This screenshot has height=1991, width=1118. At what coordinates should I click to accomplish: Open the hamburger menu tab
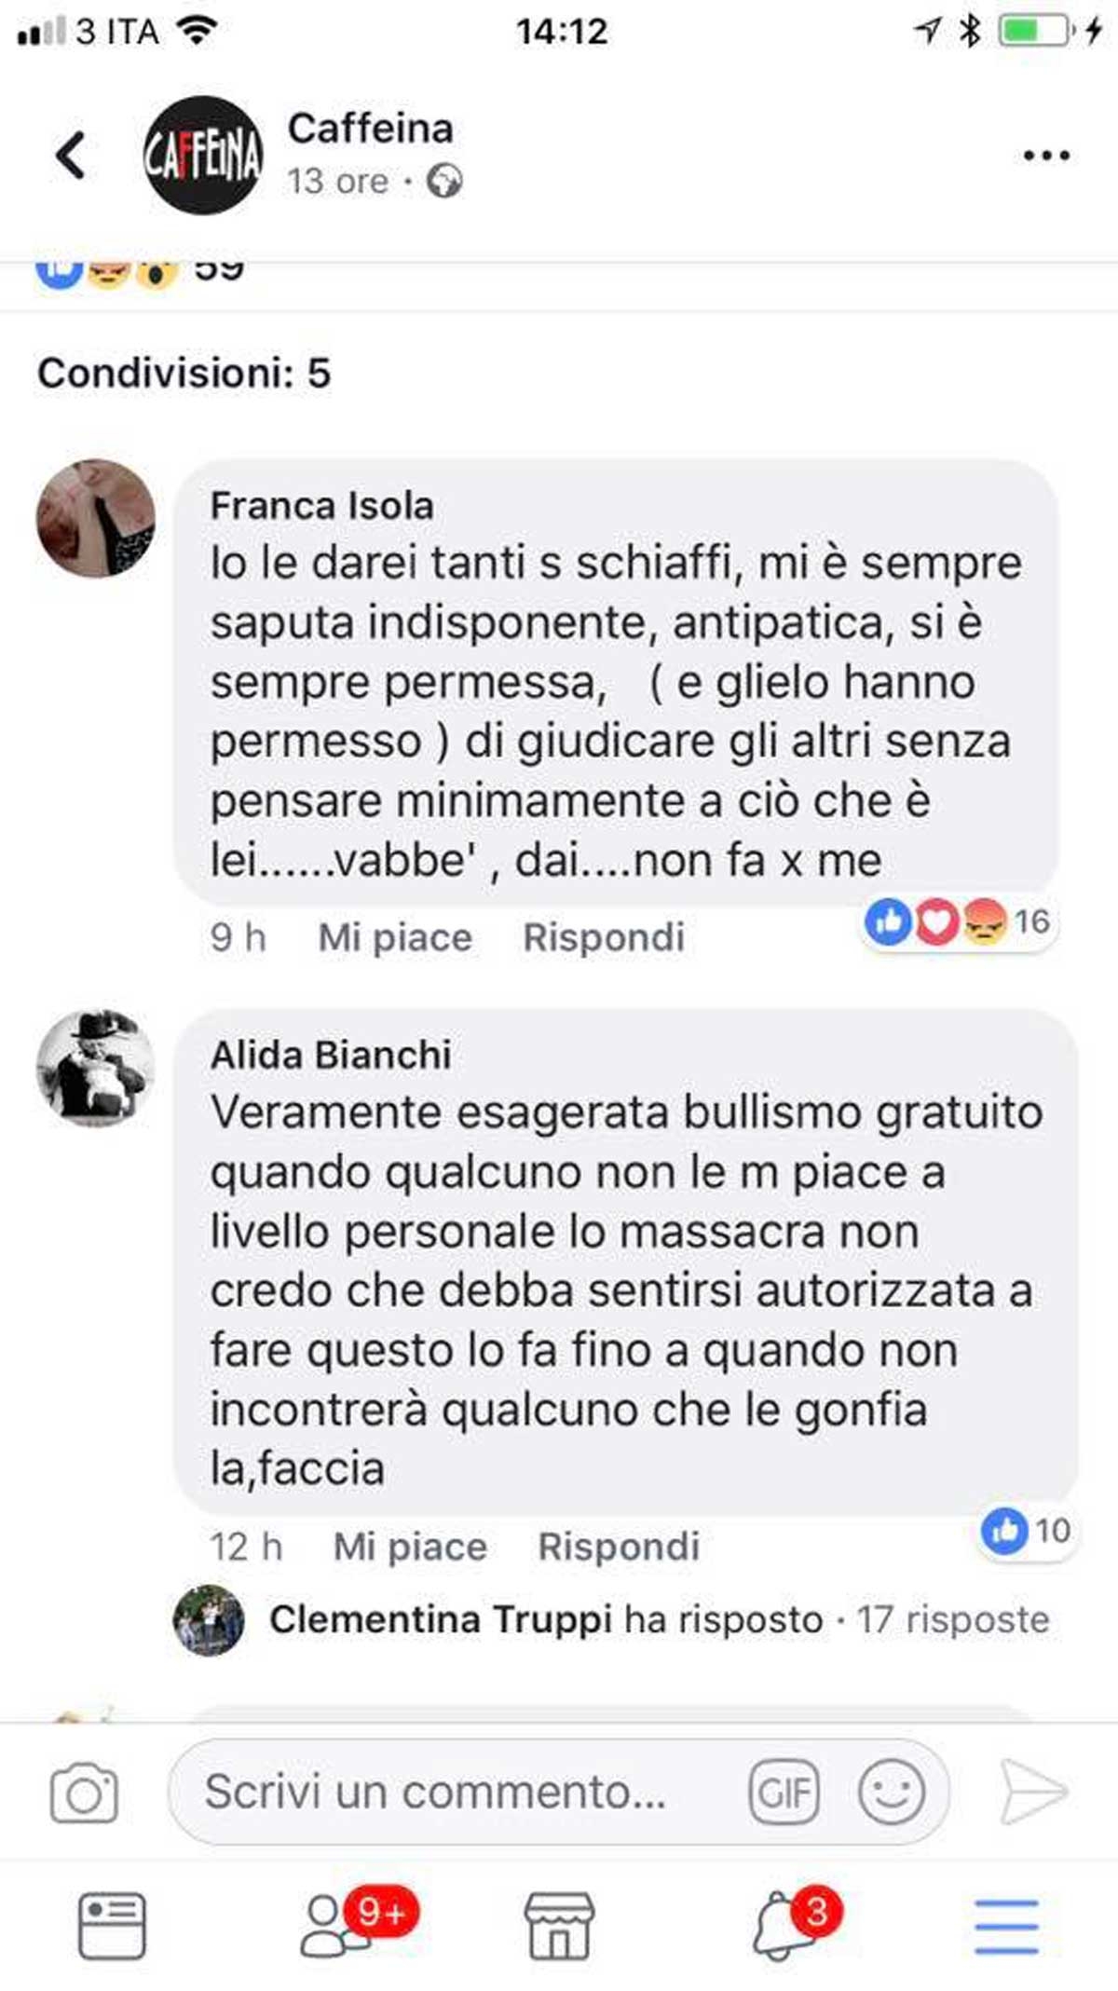(1006, 1926)
